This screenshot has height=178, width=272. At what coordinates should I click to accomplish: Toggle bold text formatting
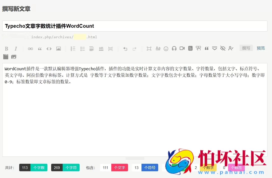6,48
